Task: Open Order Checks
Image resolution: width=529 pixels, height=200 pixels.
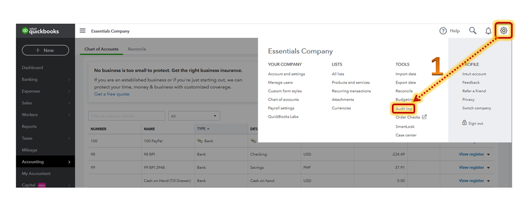Action: (x=408, y=117)
